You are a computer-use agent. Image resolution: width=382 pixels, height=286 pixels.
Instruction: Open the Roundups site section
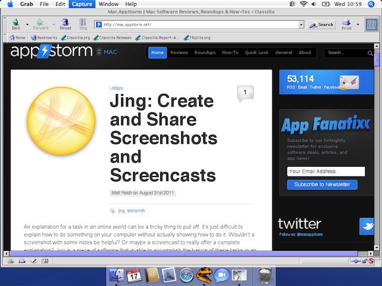[x=205, y=52]
